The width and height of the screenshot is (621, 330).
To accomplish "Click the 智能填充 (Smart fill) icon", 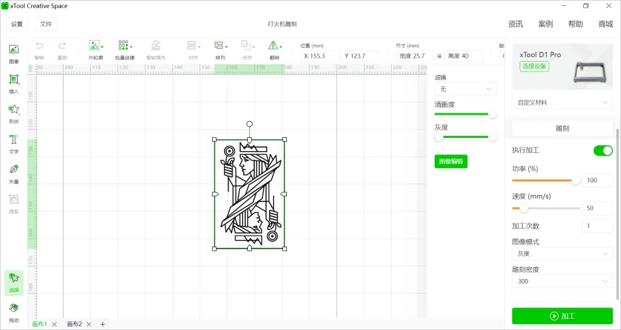I will click(x=156, y=45).
